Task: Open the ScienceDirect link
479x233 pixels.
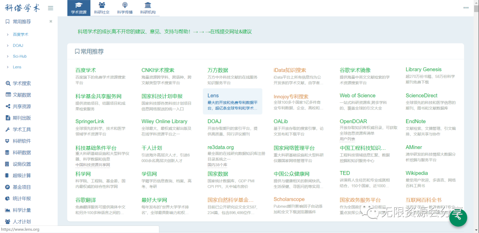Action: point(421,95)
